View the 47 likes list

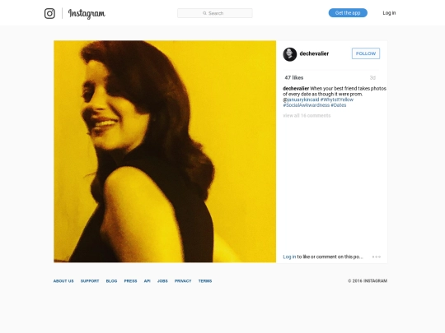294,77
